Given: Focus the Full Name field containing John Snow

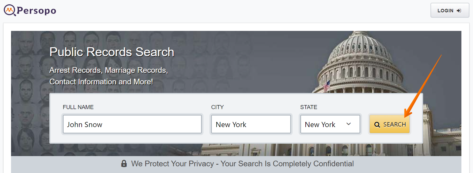Looking at the screenshot, I should [132, 124].
